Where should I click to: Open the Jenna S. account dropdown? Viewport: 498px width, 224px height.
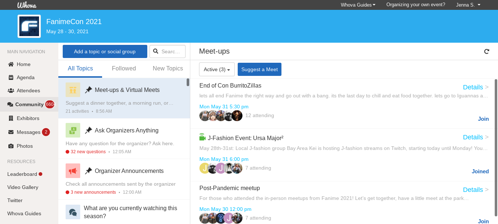point(468,5)
